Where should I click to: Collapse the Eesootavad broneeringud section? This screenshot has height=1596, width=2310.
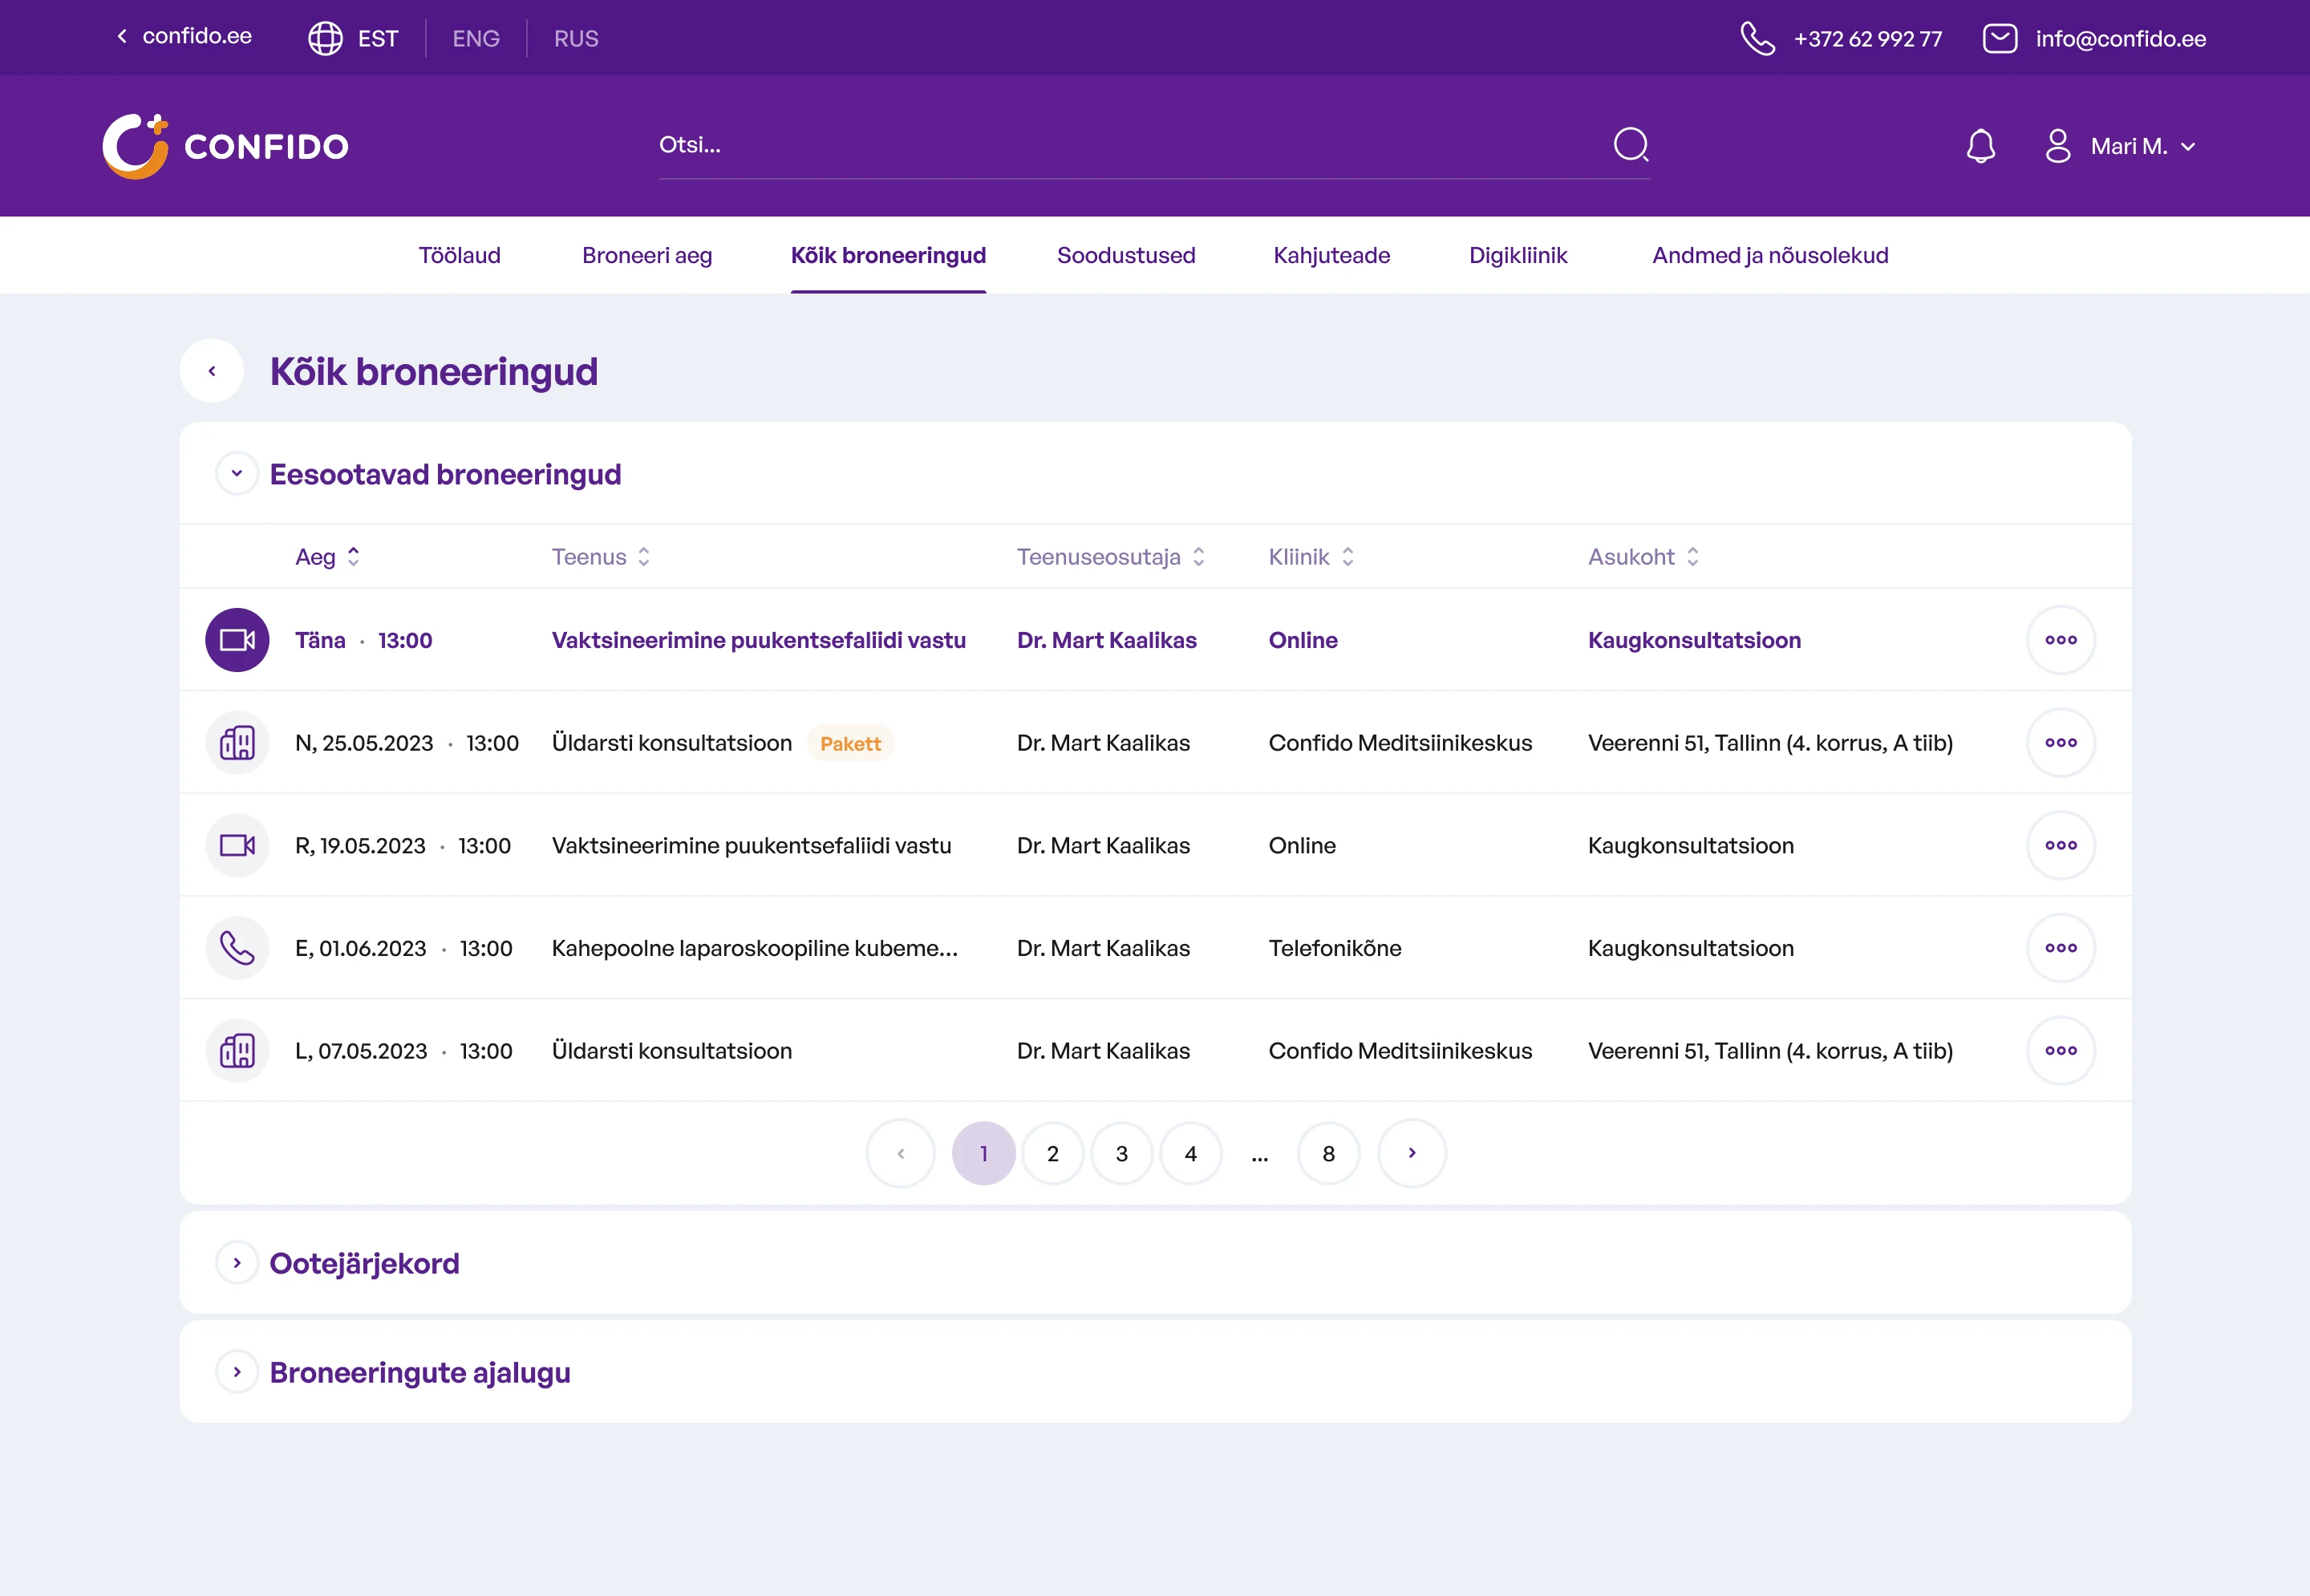pos(237,474)
